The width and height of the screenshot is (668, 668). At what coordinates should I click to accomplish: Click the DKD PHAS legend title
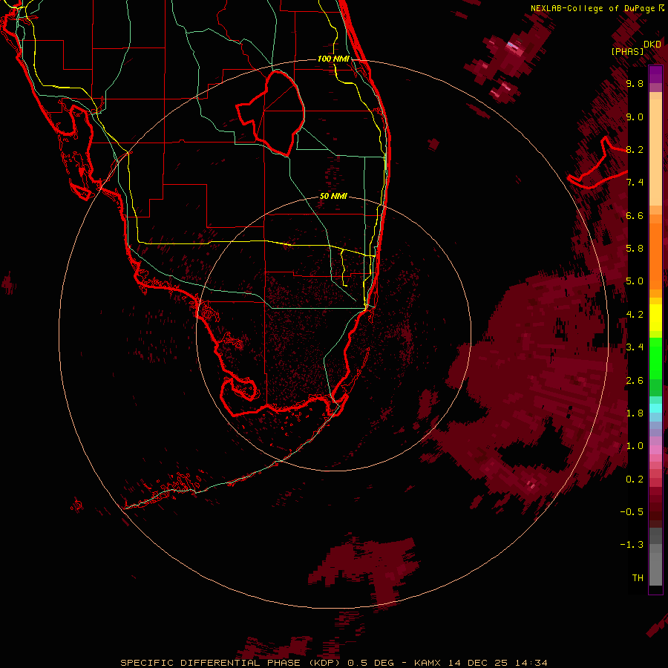(x=636, y=48)
